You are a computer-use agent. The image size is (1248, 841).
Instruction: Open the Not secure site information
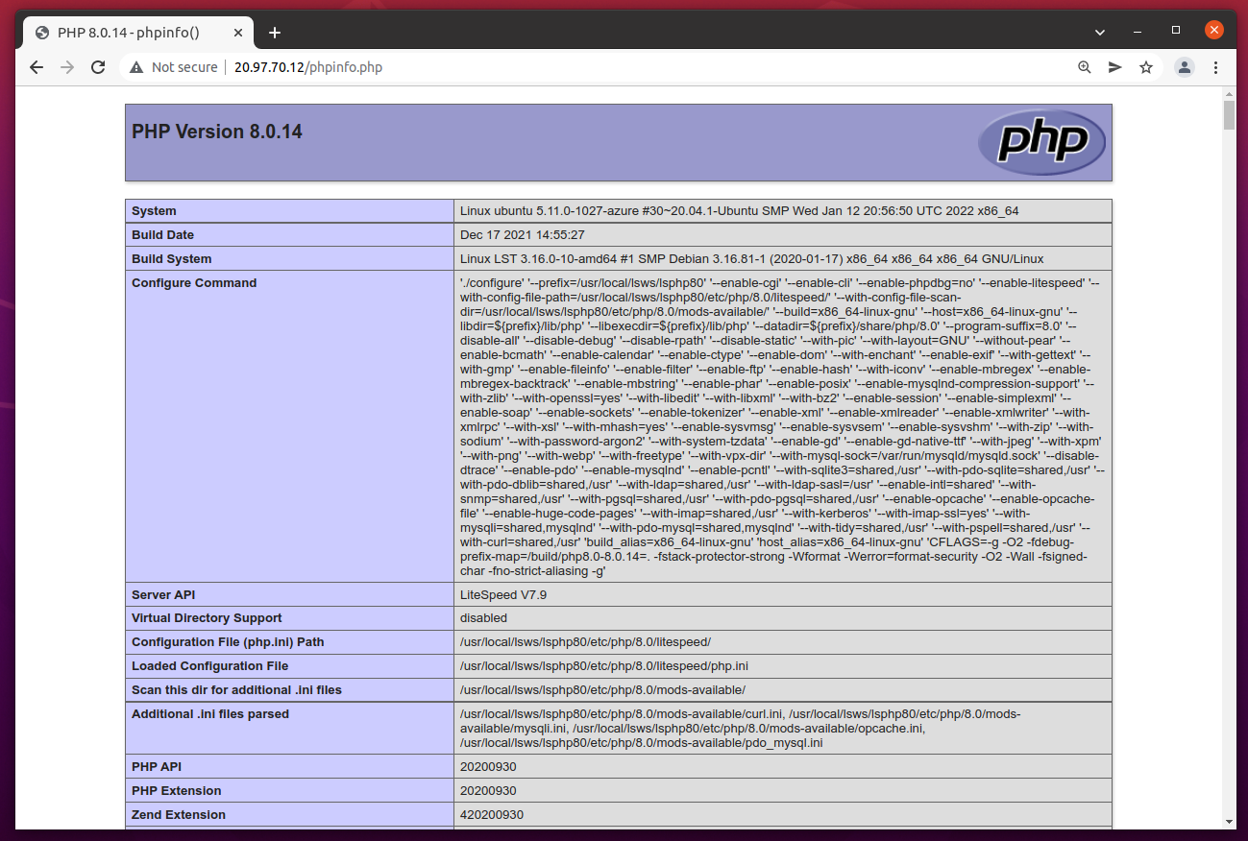click(x=174, y=67)
